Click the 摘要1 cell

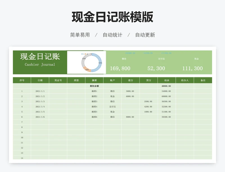point(94,91)
